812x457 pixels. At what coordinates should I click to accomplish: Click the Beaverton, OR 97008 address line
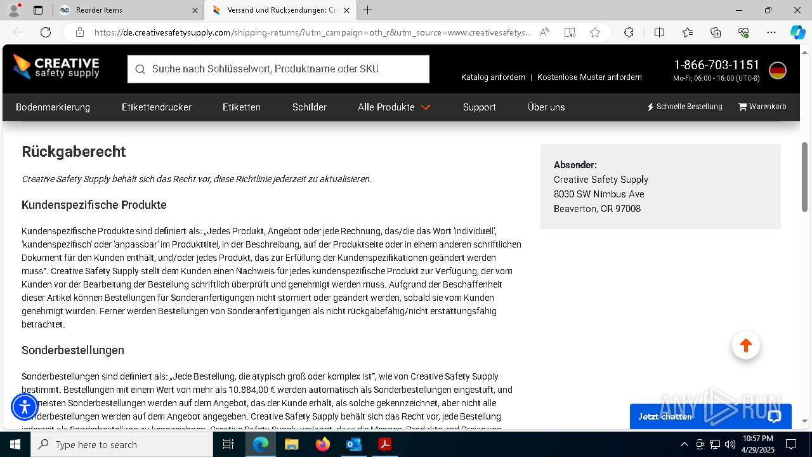[x=597, y=209]
